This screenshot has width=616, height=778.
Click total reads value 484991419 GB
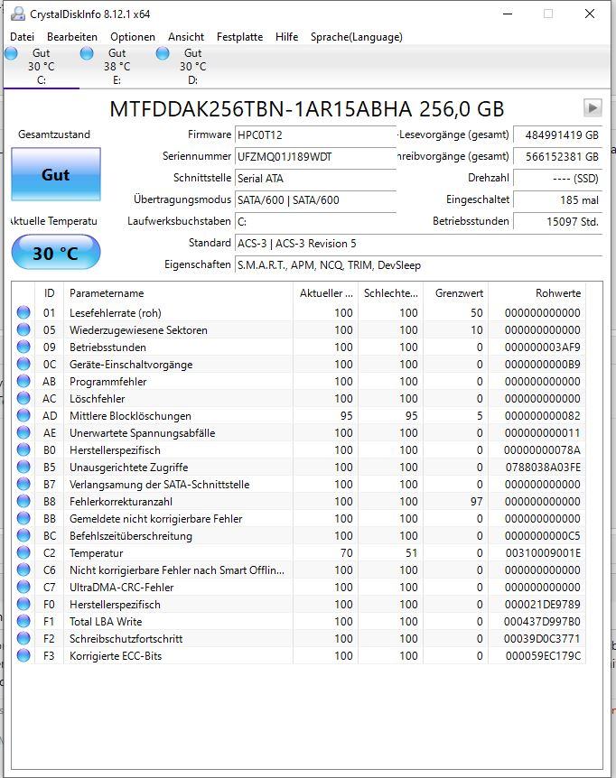(558, 135)
